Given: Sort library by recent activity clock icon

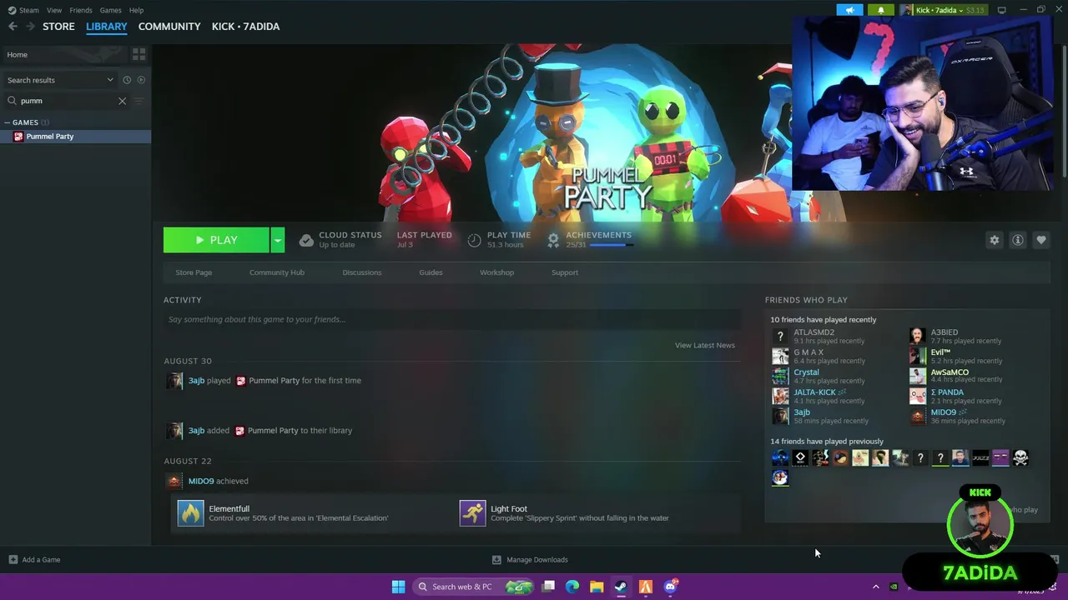Looking at the screenshot, I should pyautogui.click(x=127, y=80).
